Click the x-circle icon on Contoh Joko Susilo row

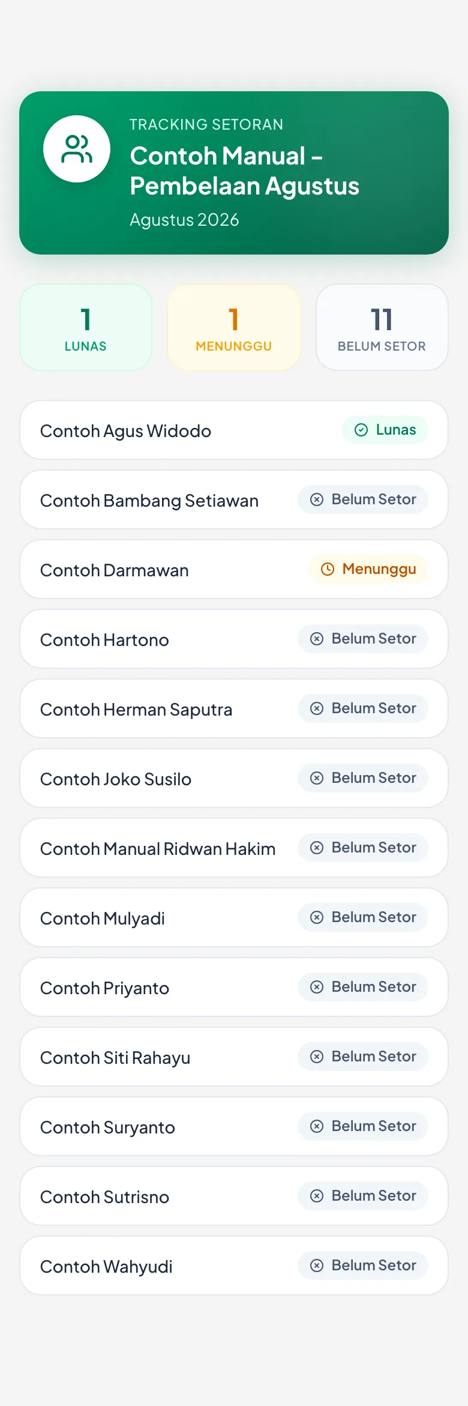pos(317,778)
